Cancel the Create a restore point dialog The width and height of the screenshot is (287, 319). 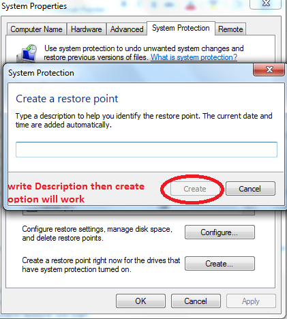tap(250, 189)
